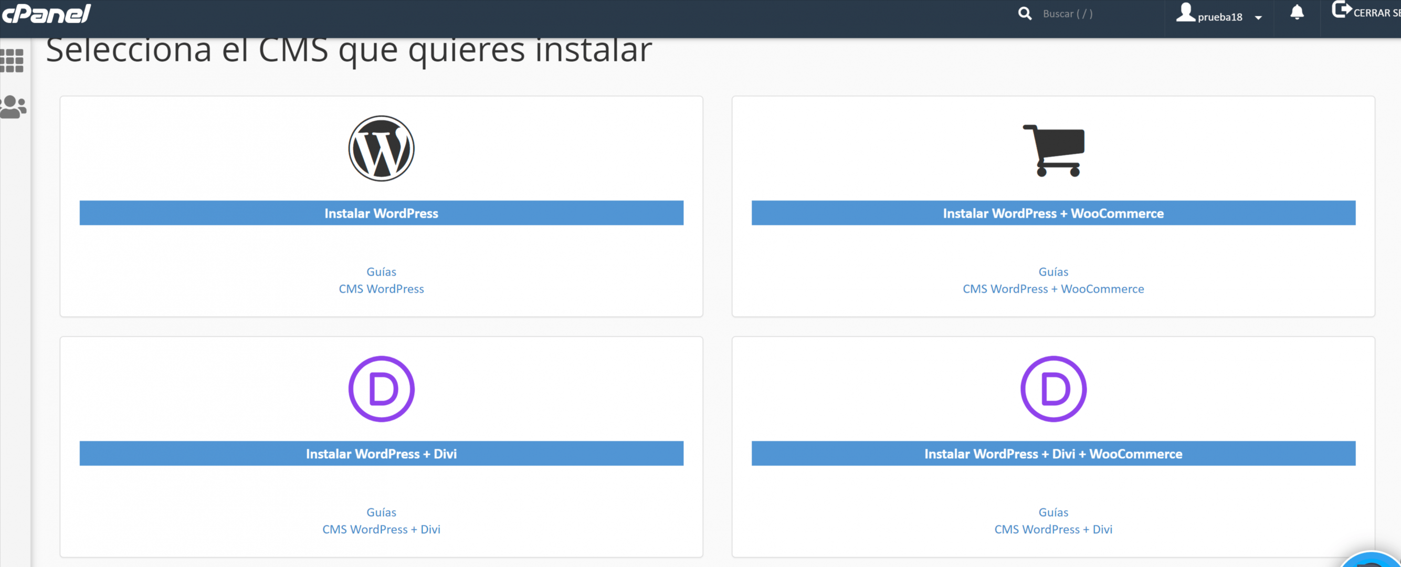Open the user manager sidebar icon
Screen dimensions: 1401x567
13,107
